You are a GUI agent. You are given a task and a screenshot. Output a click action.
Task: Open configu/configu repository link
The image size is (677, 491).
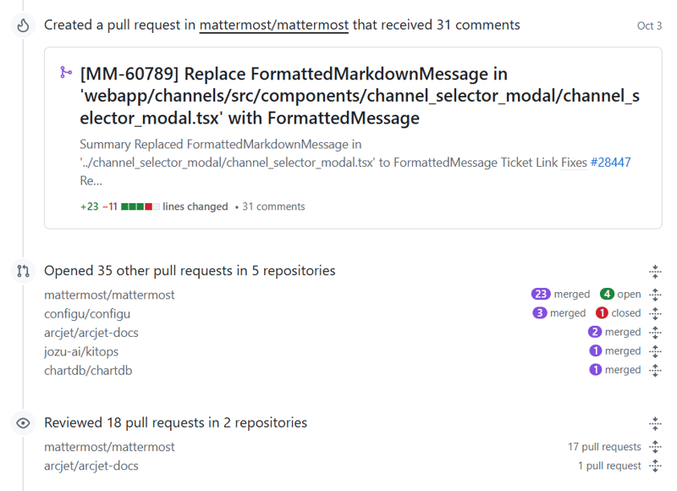click(87, 313)
